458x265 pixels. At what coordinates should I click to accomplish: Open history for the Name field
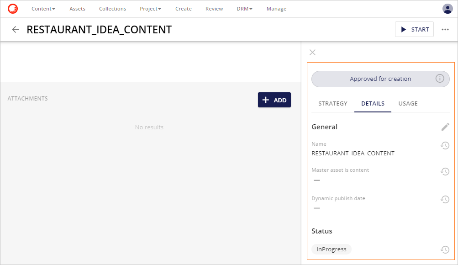[445, 145]
